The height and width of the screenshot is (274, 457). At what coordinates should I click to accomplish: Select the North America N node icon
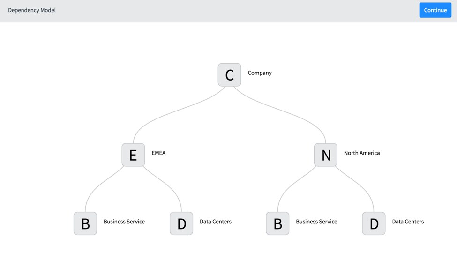326,155
